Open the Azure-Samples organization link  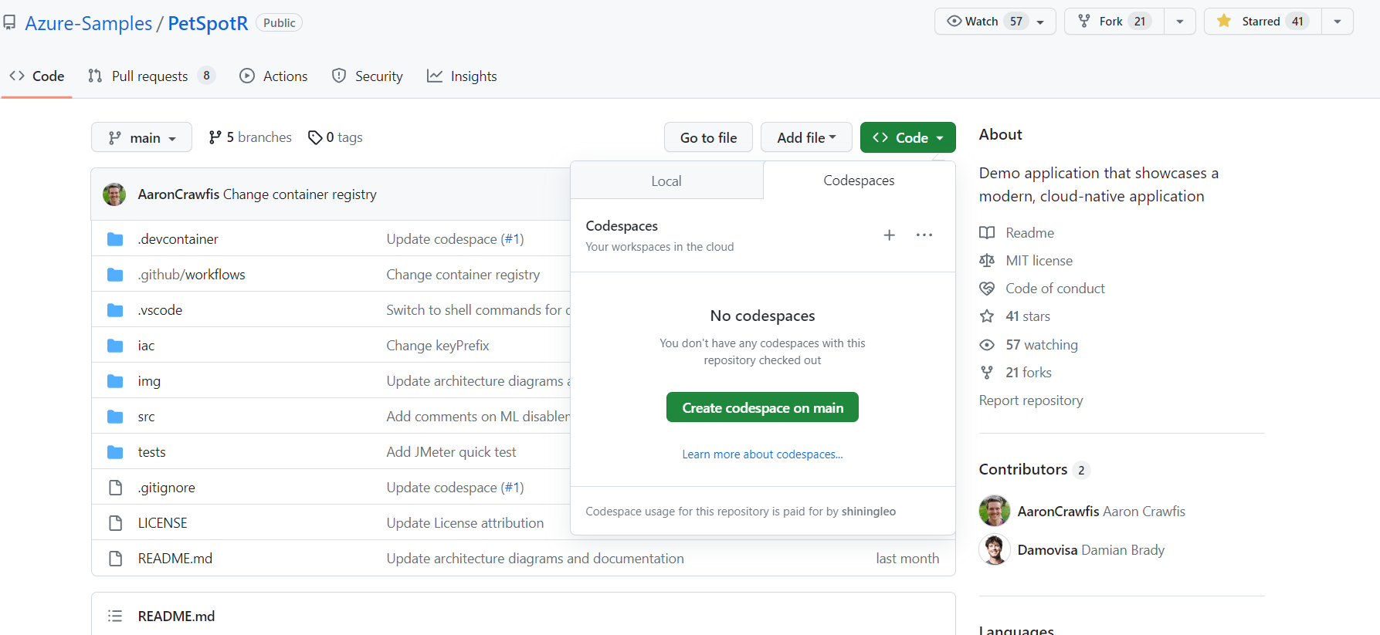pos(89,23)
